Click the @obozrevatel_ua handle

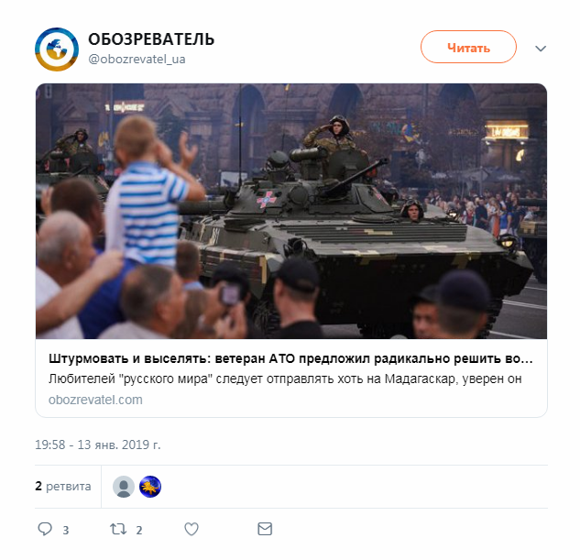click(x=137, y=60)
